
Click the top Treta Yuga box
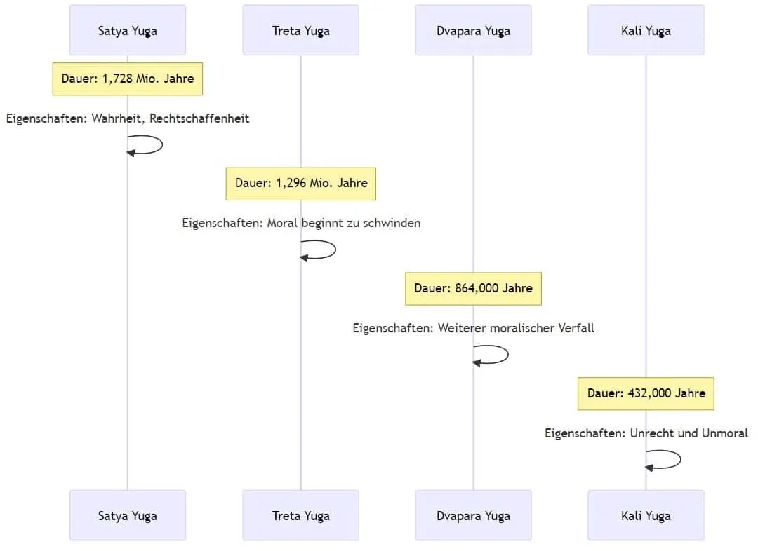tap(300, 30)
